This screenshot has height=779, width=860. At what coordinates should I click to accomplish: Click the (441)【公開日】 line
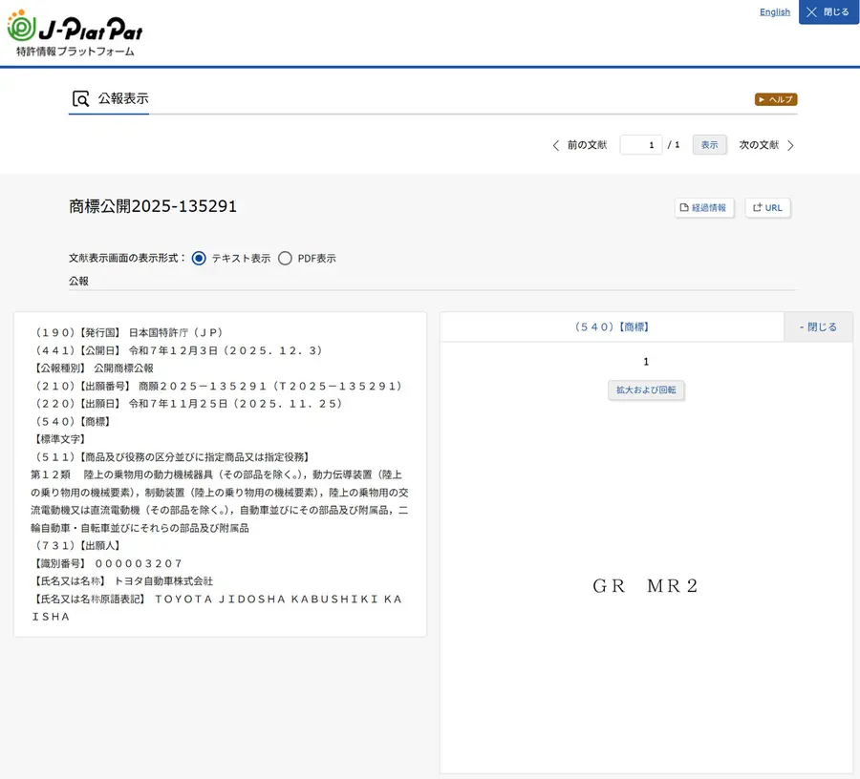tap(179, 350)
